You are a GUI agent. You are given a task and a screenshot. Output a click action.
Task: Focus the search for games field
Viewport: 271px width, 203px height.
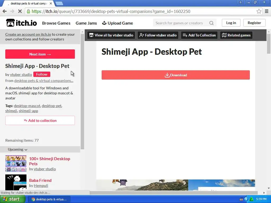[180, 23]
